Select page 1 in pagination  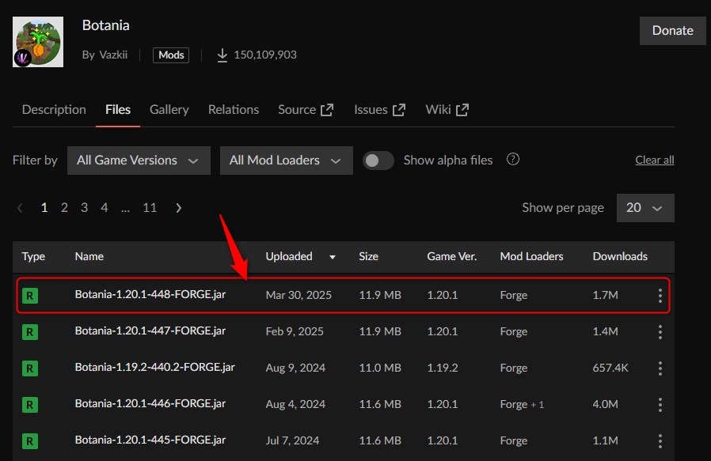tap(44, 207)
